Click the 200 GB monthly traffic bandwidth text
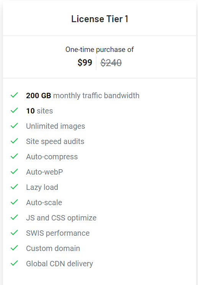This screenshot has height=285, width=198. (x=83, y=96)
